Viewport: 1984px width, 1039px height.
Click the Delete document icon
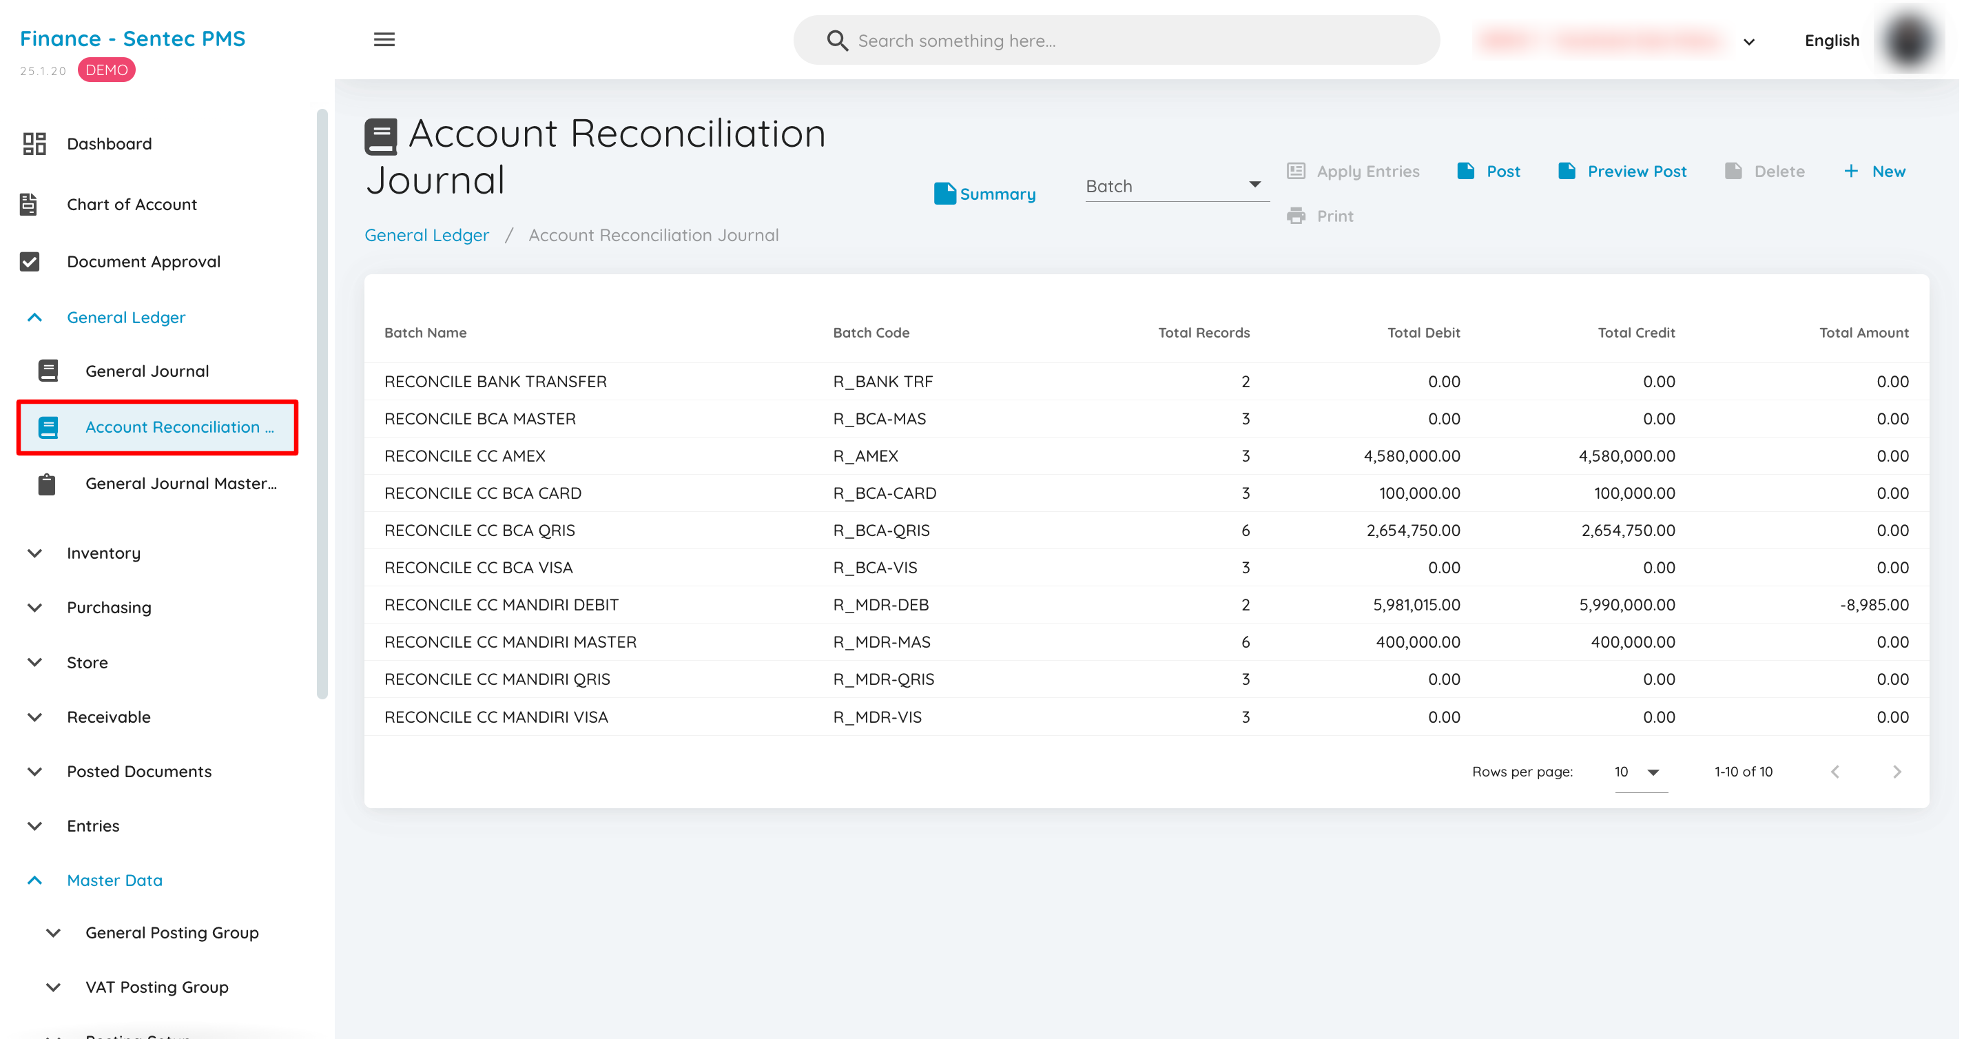coord(1733,171)
